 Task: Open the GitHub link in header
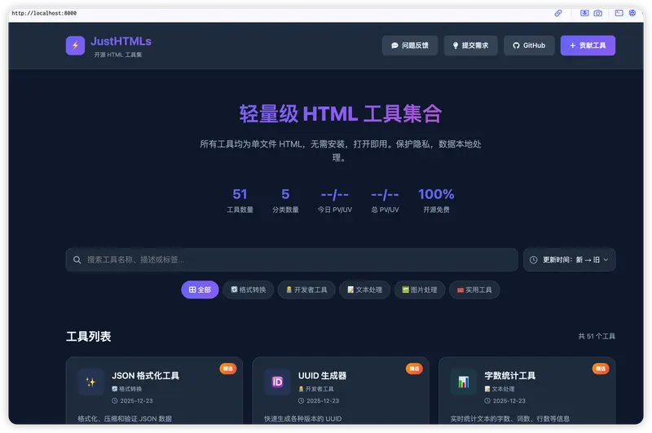(x=529, y=46)
